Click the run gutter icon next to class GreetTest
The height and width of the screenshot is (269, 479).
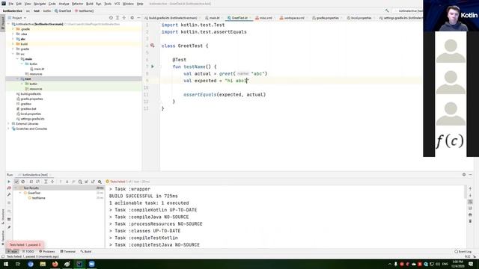pyautogui.click(x=153, y=46)
